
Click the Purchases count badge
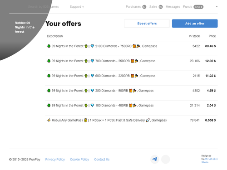click(x=144, y=7)
